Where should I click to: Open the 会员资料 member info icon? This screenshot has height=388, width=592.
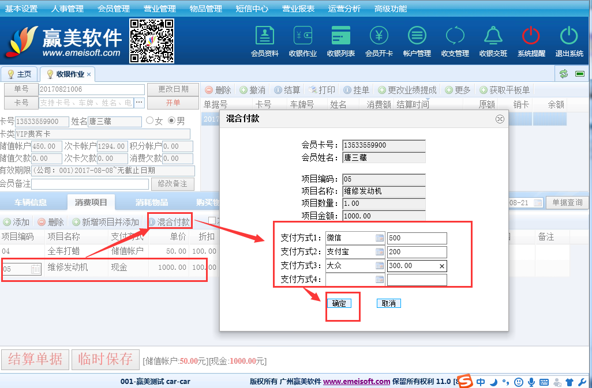[265, 42]
